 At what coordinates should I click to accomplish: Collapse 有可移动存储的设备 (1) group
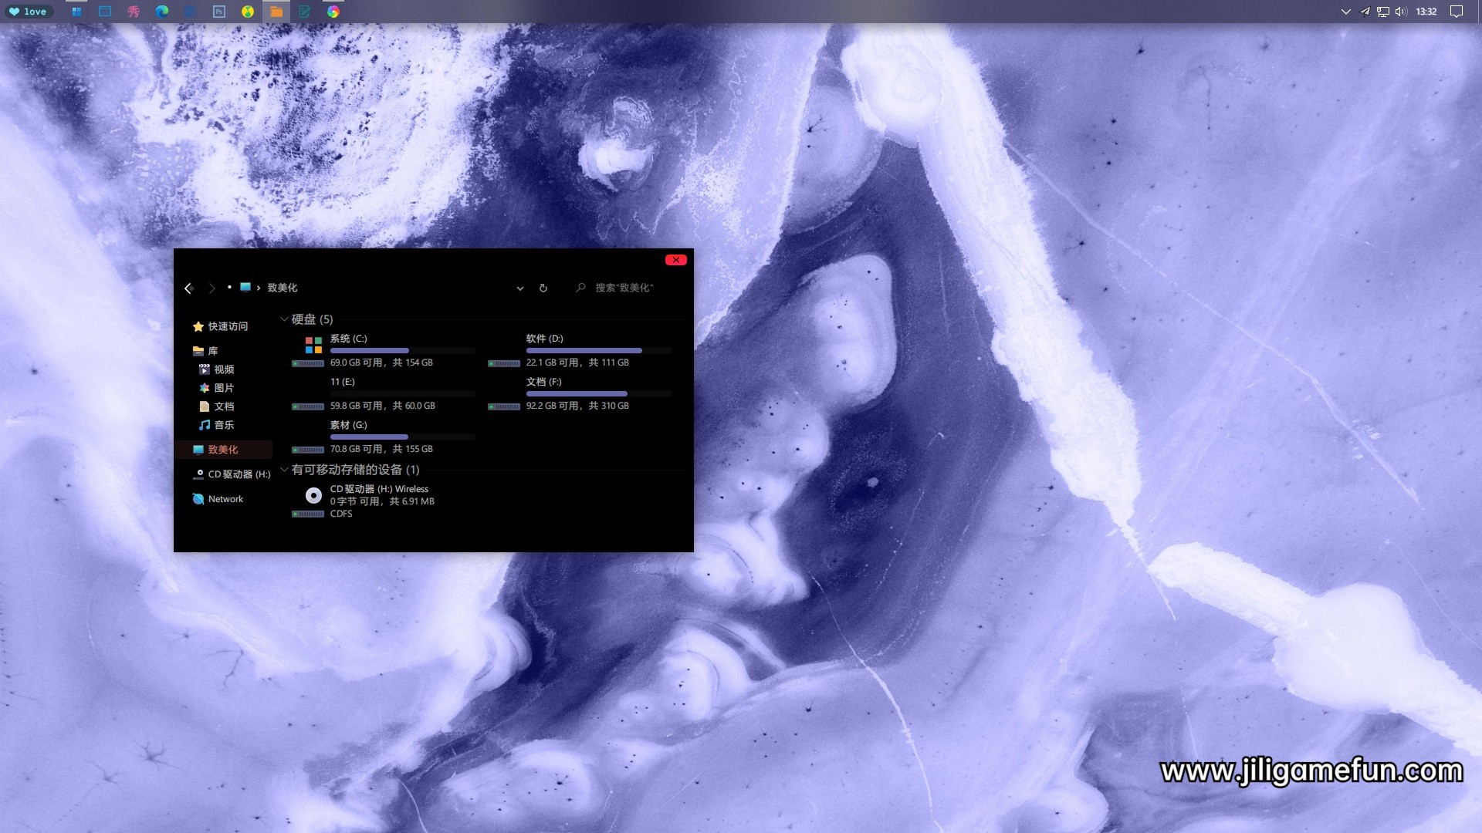[284, 469]
